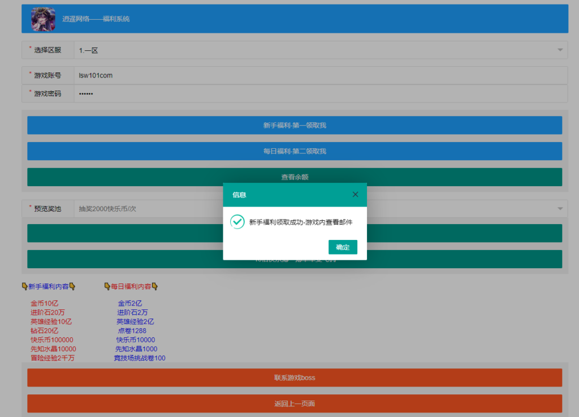Click the 每日福利内容 heading text

pos(131,287)
